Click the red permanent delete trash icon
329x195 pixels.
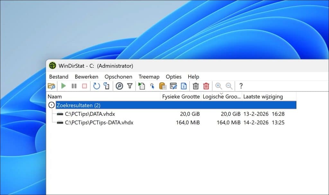206,86
